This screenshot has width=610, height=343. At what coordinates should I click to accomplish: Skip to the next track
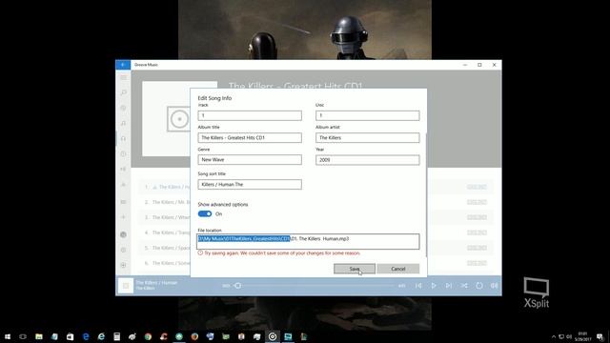[x=449, y=286]
